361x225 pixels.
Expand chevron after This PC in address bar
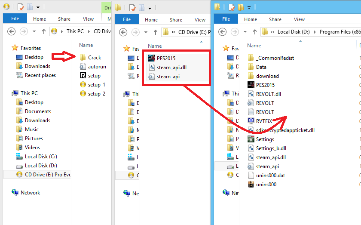pos(89,31)
